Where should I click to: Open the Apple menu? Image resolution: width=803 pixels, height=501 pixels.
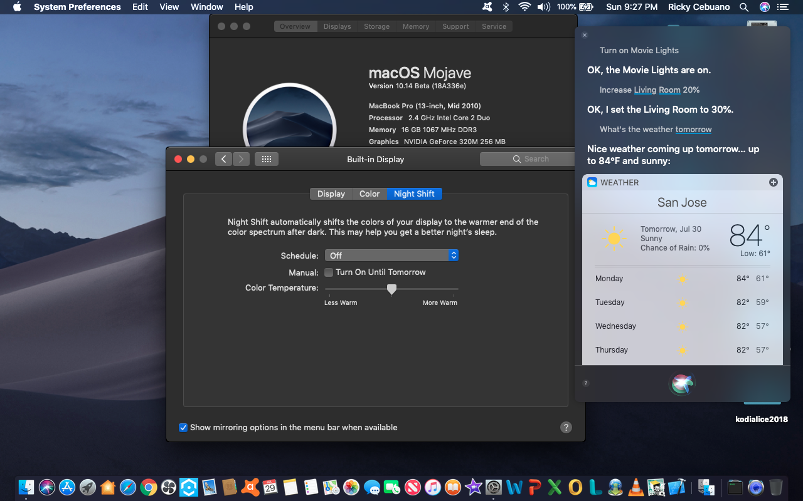pos(17,7)
